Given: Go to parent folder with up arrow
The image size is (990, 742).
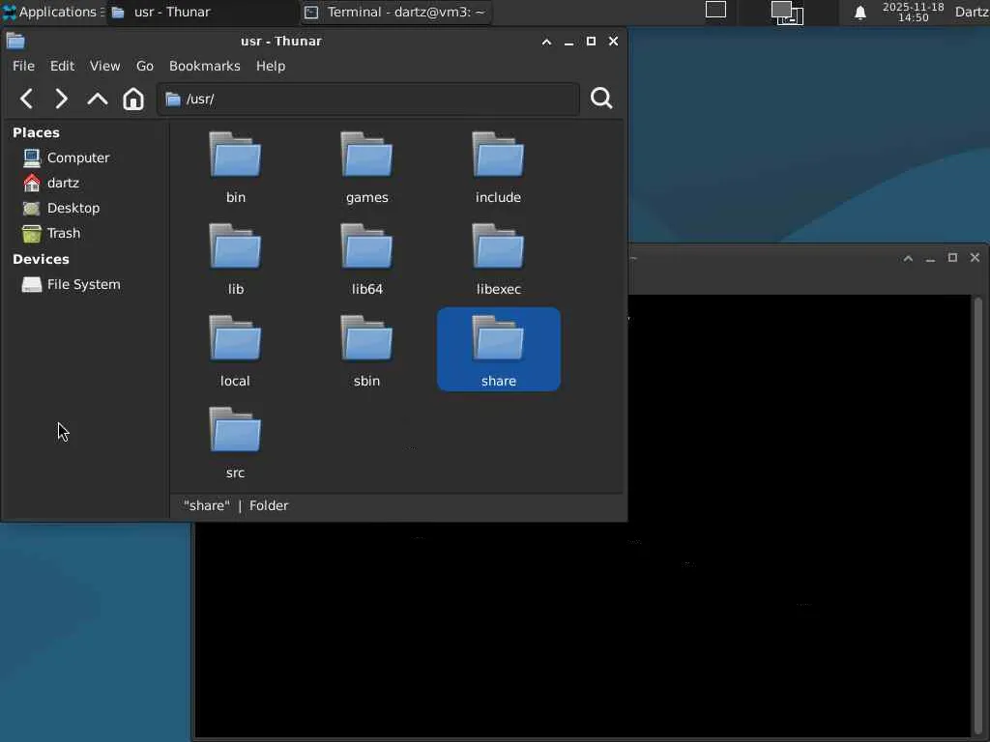Looking at the screenshot, I should pos(98,99).
